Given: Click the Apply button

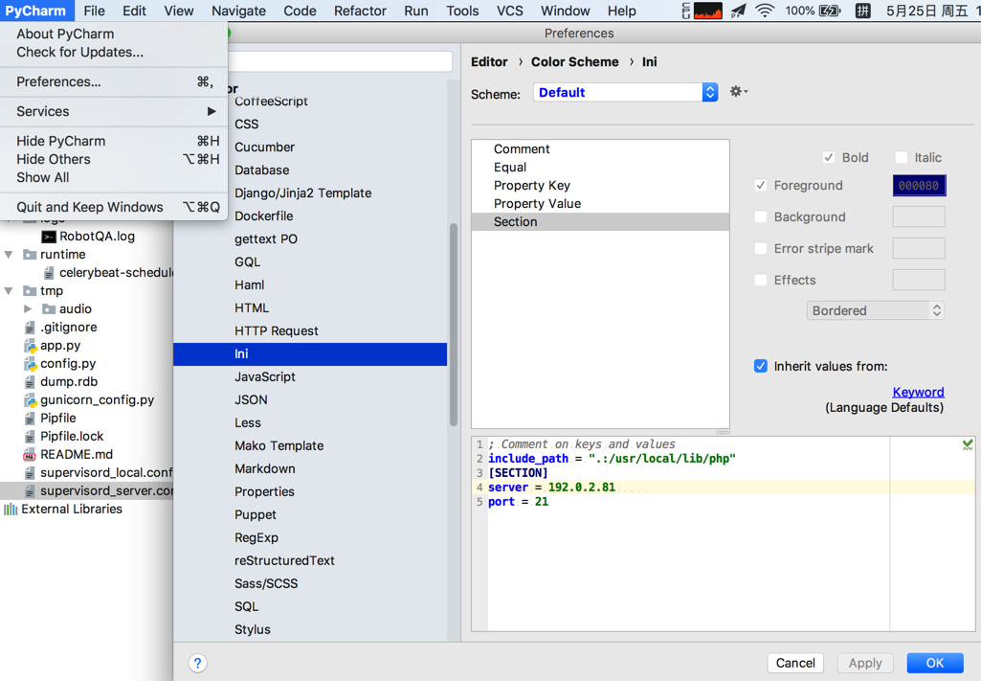Looking at the screenshot, I should (865, 663).
